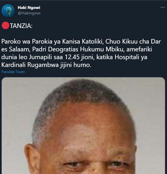
Task: Open Haki Ngowi's profile avatar
Action: [x=8, y=10]
